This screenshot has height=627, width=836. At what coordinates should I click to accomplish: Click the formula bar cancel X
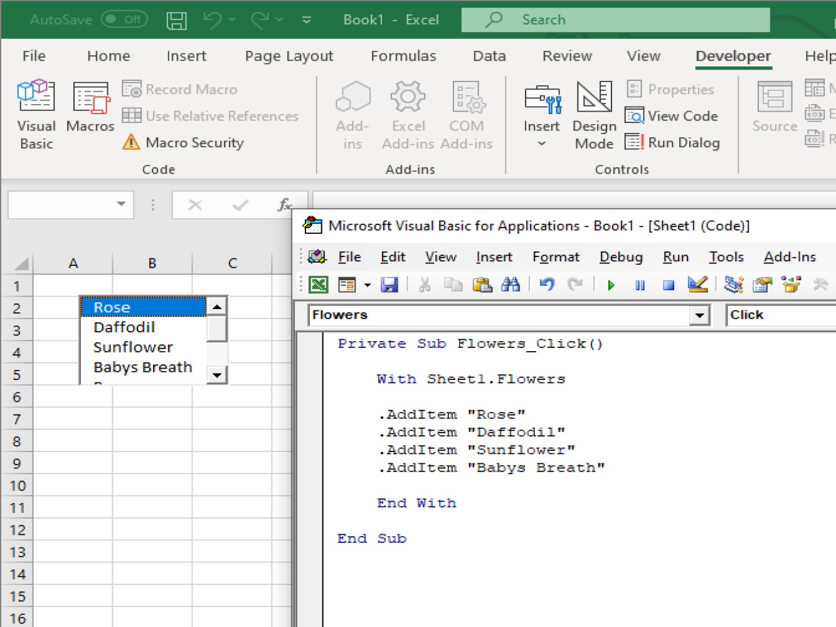coord(195,205)
